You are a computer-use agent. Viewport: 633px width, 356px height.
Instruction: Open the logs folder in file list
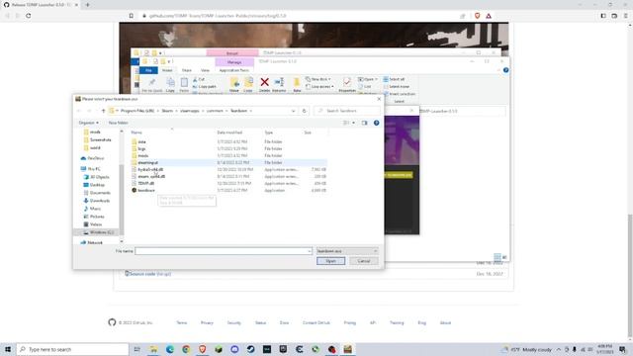pos(141,148)
